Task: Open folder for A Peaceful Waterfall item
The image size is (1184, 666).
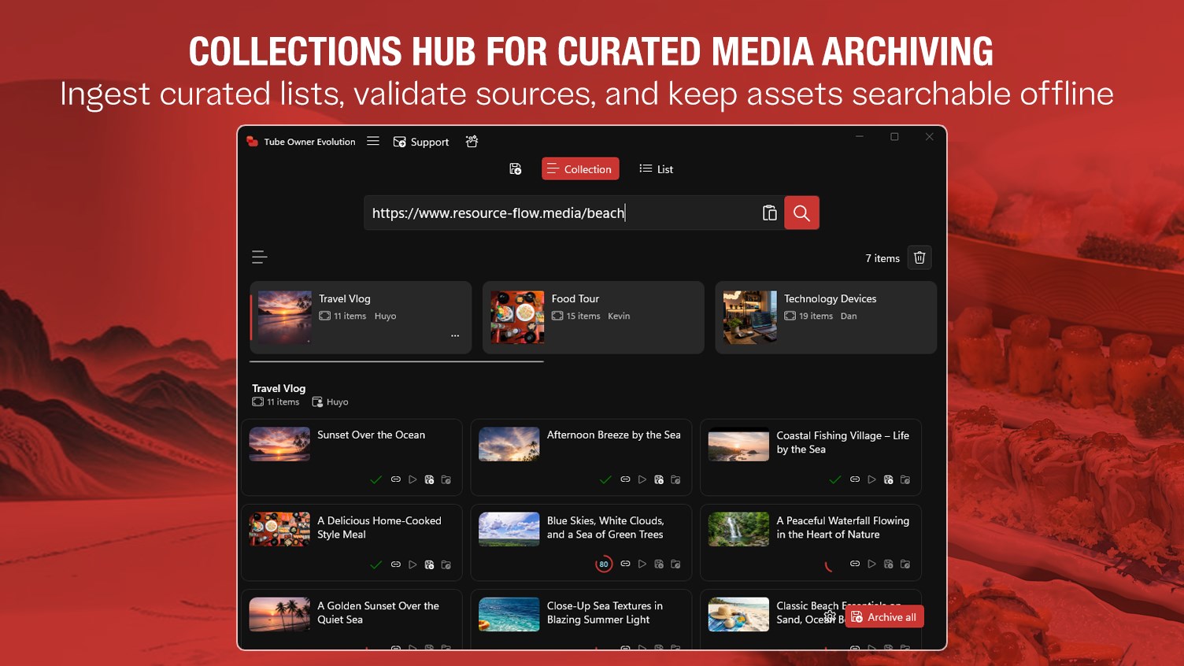Action: (x=905, y=564)
